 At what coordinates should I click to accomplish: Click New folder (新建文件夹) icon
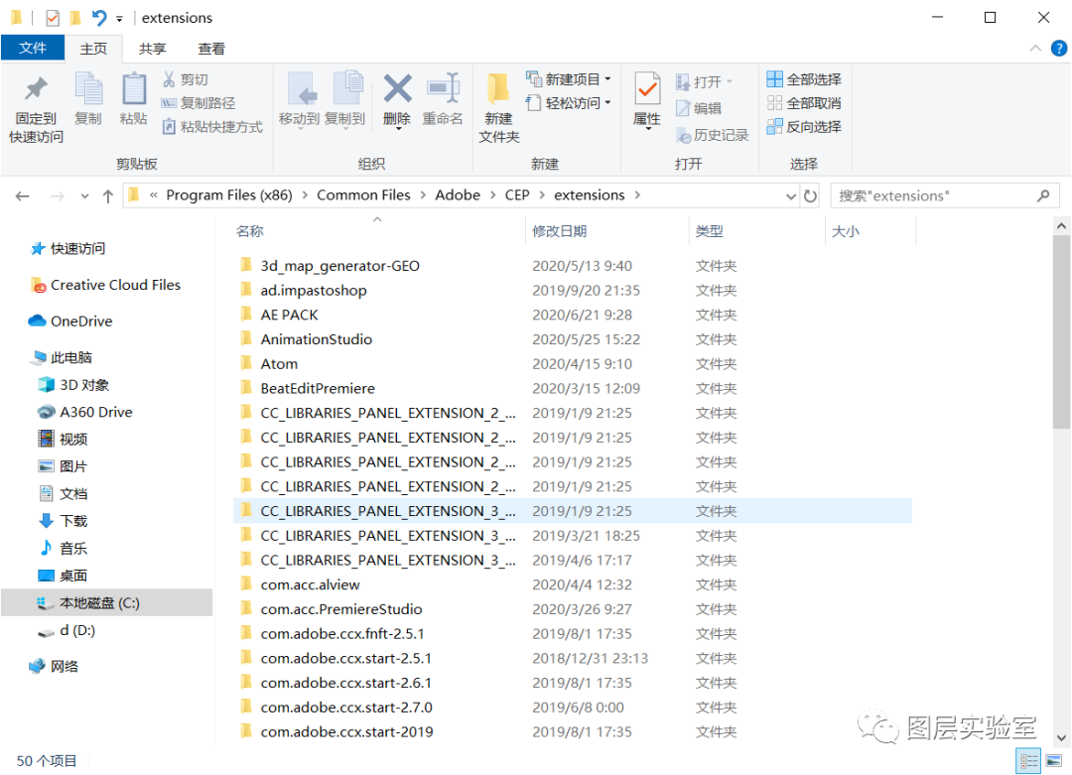pyautogui.click(x=498, y=89)
